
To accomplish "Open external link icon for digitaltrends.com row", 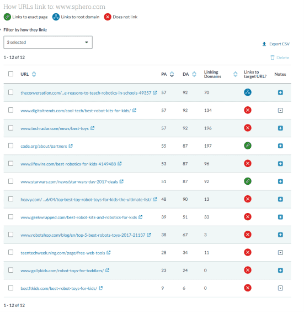I will coord(134,110).
